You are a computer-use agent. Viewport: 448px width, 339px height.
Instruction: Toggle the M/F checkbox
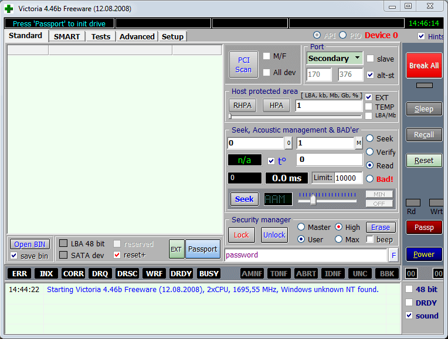(266, 56)
